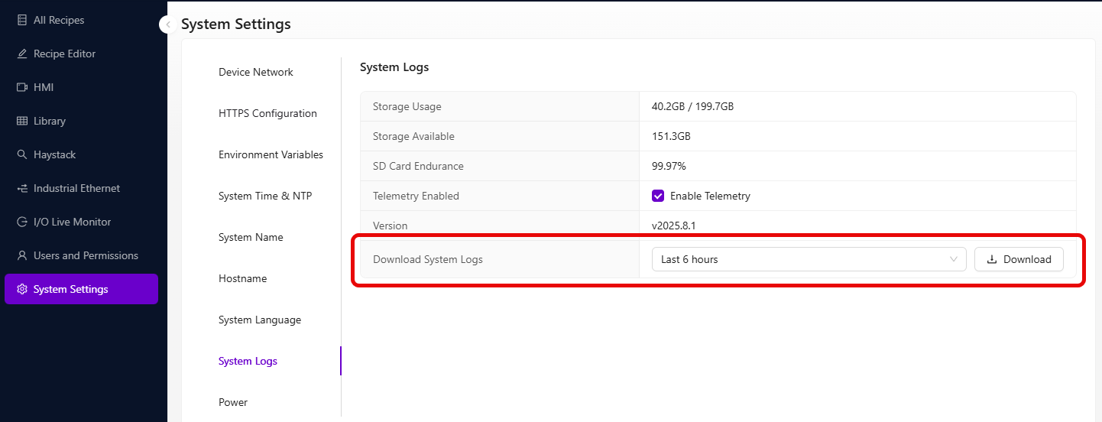Switch to HTTPS Configuration tab

coord(267,113)
